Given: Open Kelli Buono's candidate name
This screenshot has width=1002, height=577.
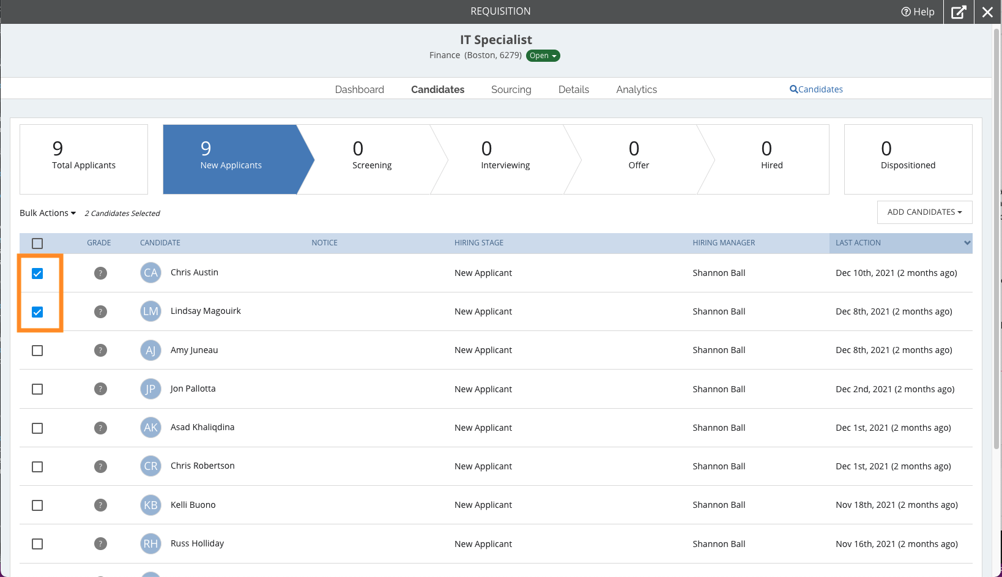Looking at the screenshot, I should coord(193,505).
